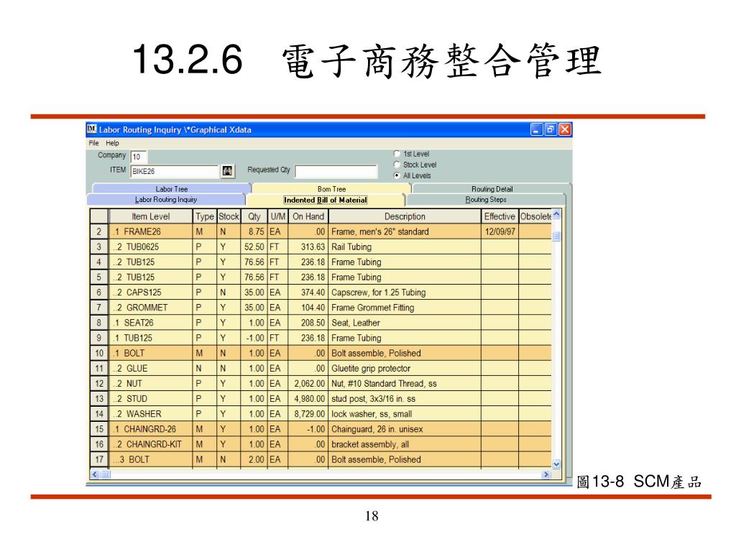Click the horizontal scroll right arrow
Image resolution: width=736 pixels, height=552 pixels.
point(546,474)
